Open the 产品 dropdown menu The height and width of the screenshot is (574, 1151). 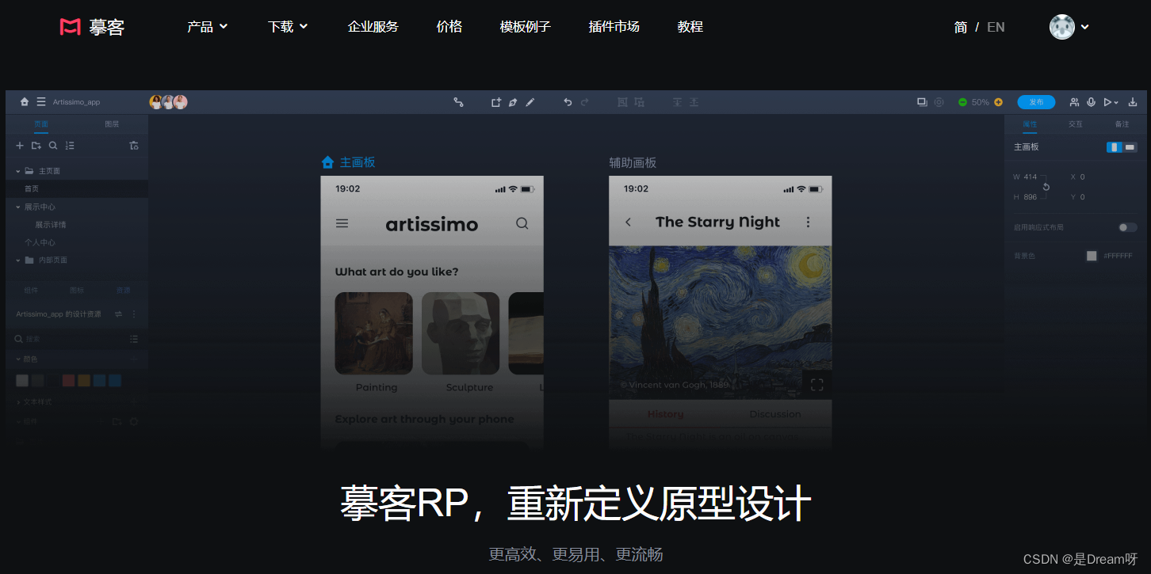point(207,27)
